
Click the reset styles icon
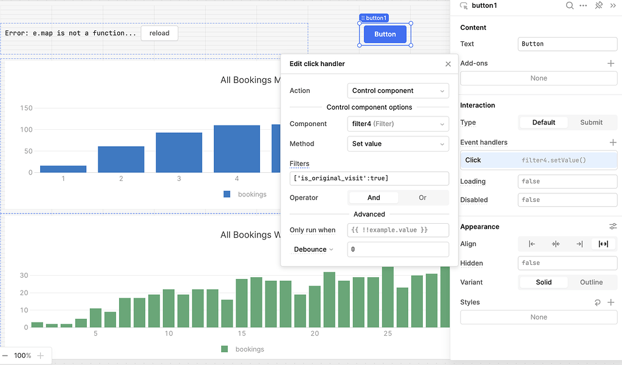click(597, 303)
